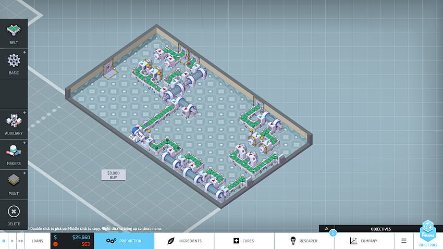Select the Paint floor tool
This screenshot has width=443, height=249.
click(x=14, y=184)
